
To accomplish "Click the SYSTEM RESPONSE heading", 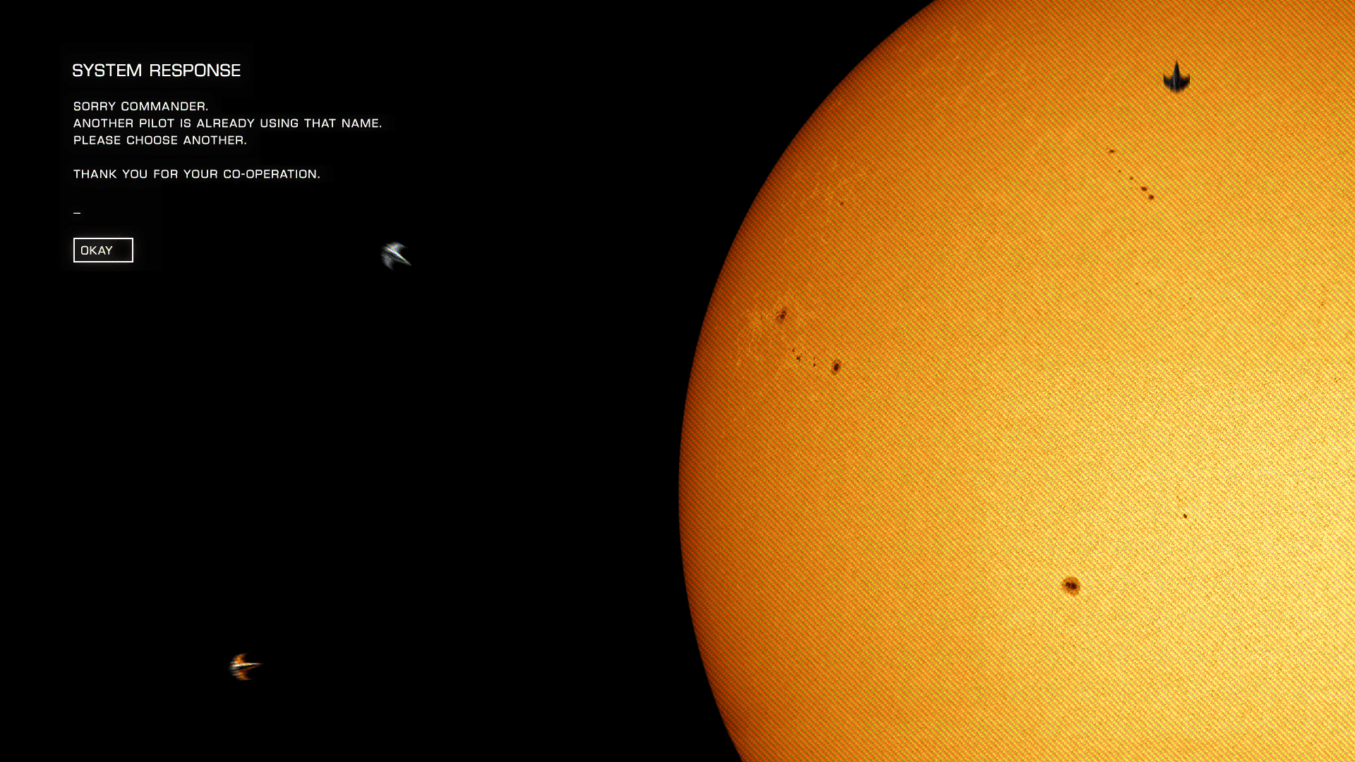I will tap(157, 71).
